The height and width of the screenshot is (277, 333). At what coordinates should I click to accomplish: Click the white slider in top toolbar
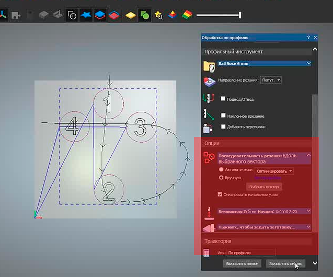239,16
